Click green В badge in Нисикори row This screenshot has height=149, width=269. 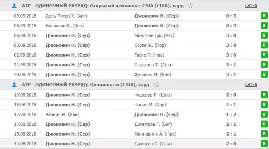[264, 26]
